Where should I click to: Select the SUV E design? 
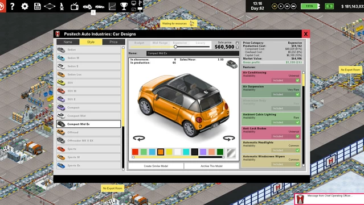tap(89, 99)
